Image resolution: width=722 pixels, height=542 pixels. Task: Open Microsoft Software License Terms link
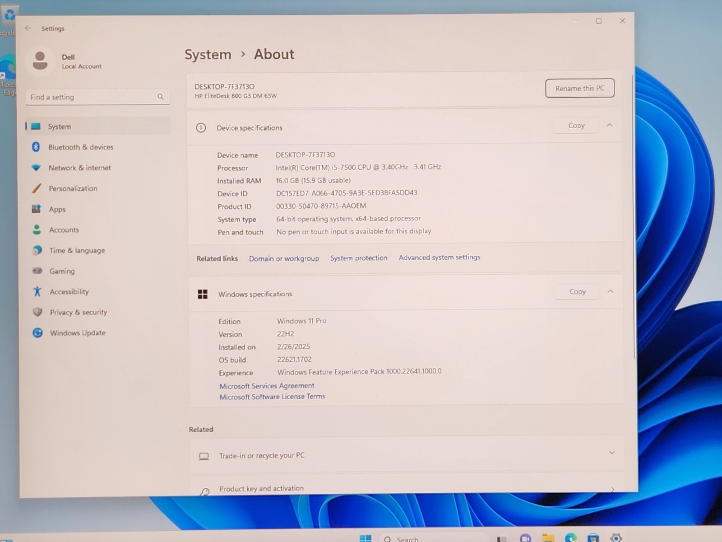pyautogui.click(x=272, y=397)
